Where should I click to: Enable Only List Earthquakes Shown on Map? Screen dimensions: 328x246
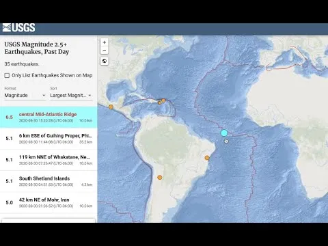click(x=7, y=75)
